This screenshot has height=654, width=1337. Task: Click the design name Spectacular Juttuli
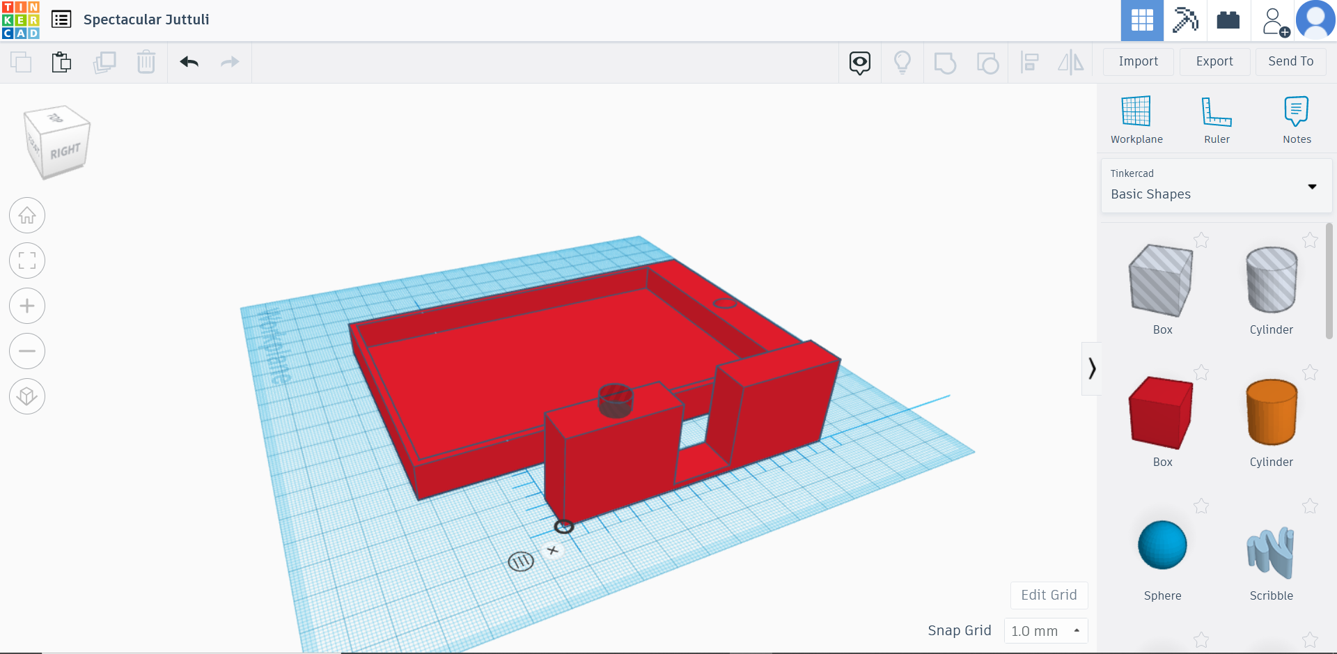pyautogui.click(x=146, y=20)
